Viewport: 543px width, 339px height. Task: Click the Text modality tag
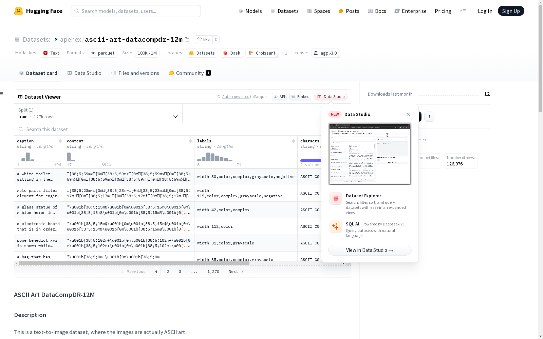pyautogui.click(x=51, y=53)
